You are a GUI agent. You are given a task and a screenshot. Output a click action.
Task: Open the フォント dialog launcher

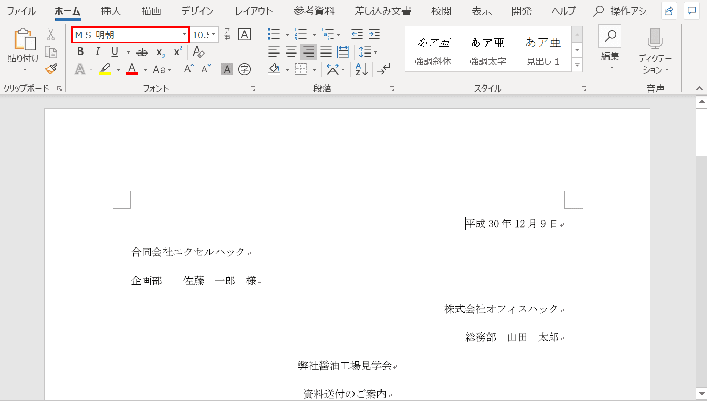point(253,89)
